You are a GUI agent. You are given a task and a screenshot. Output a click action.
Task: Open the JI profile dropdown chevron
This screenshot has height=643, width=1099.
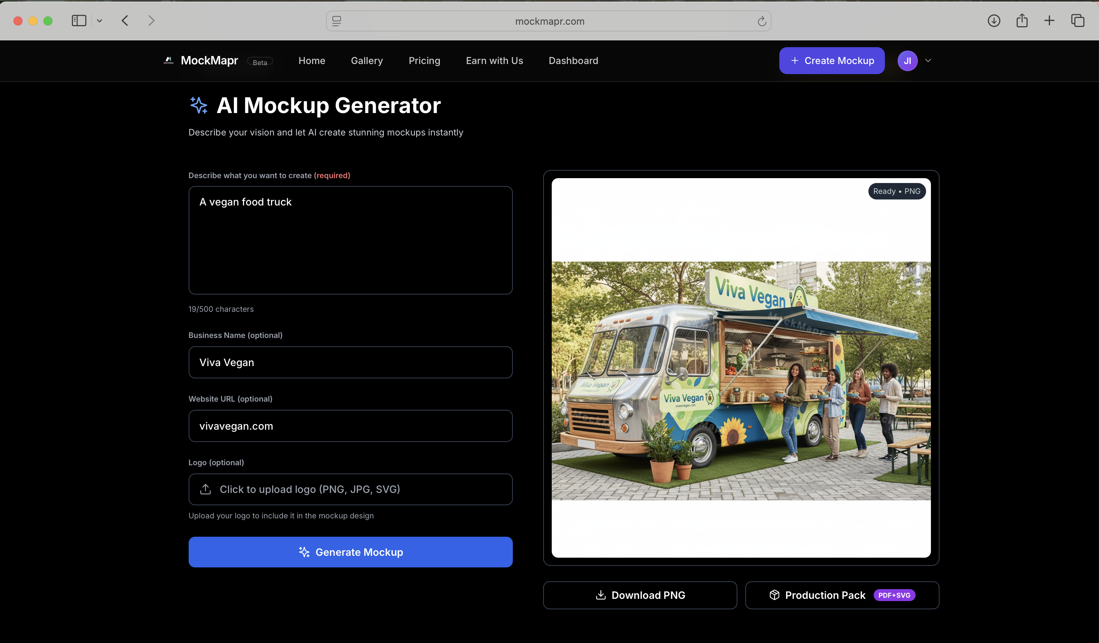click(928, 61)
